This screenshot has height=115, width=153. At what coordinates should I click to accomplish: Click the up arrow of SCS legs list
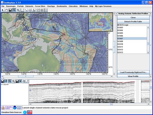pyautogui.click(x=148, y=27)
